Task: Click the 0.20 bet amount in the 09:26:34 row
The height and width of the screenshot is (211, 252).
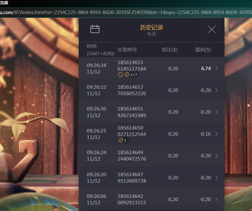Action: coord(173,69)
